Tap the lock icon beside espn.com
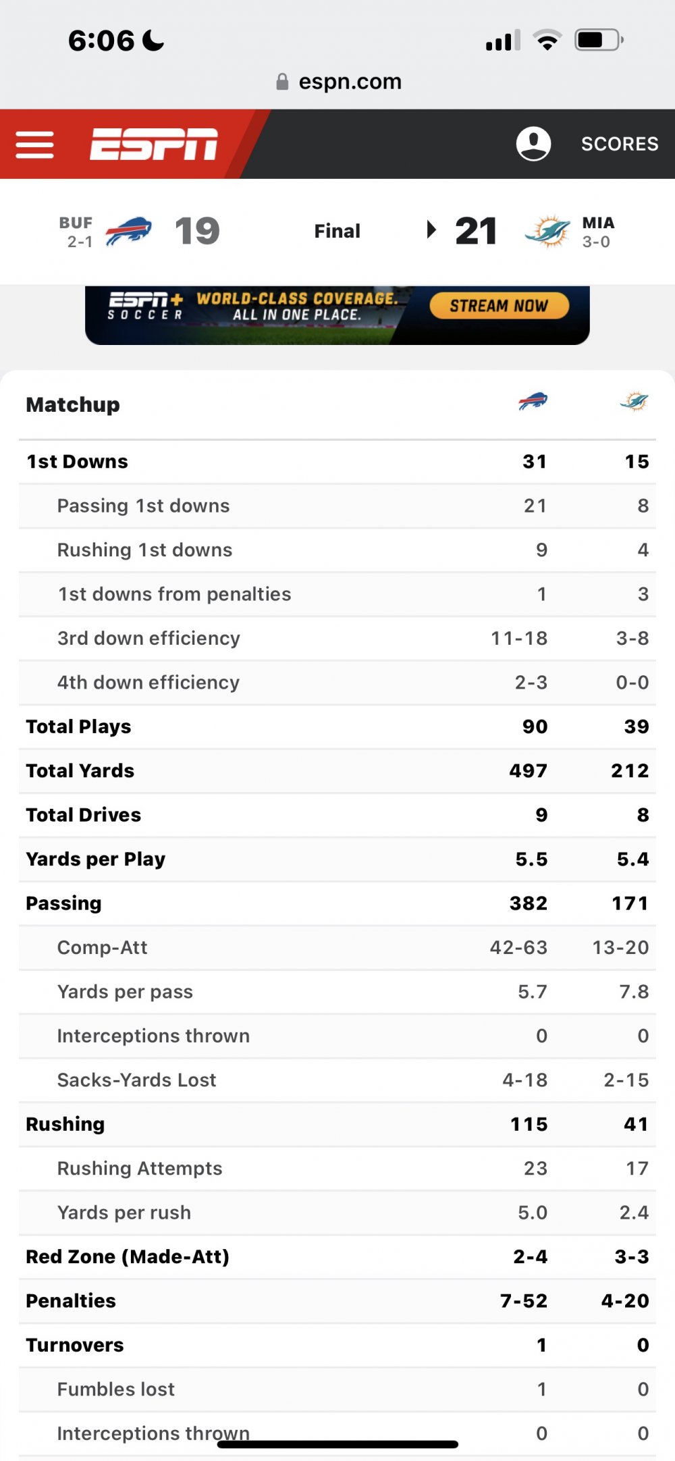Image resolution: width=675 pixels, height=1461 pixels. coord(282,82)
